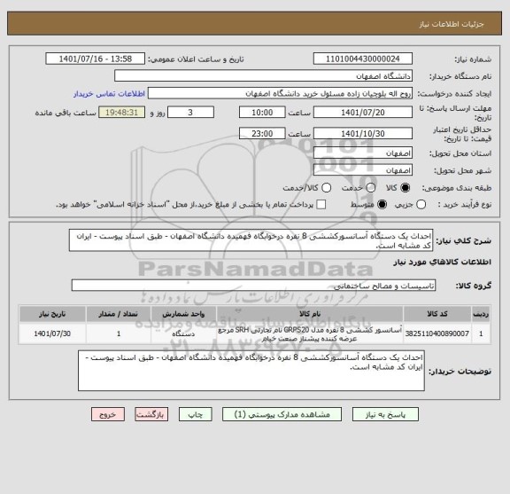Click the price validity time 23:00
510x494 pixels.
262,134
